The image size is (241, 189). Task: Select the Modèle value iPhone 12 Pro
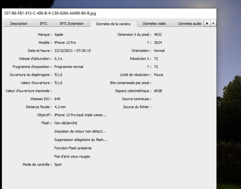point(65,42)
